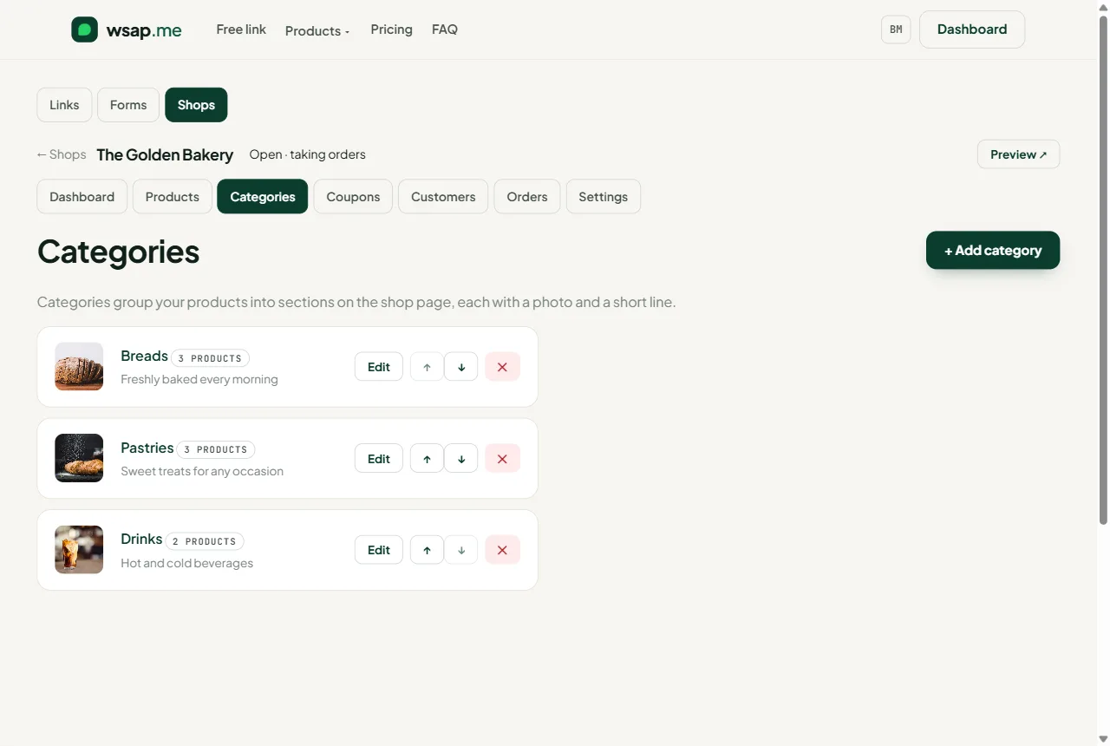The height and width of the screenshot is (746, 1110).
Task: Open the FAQ page
Action: [445, 29]
